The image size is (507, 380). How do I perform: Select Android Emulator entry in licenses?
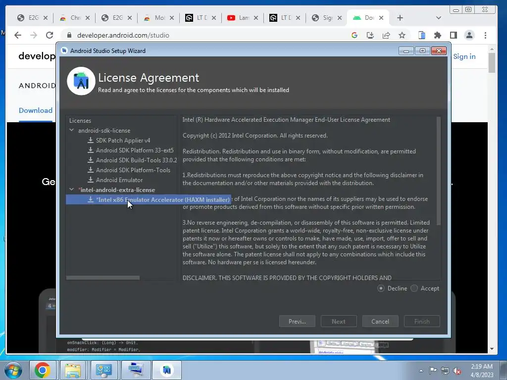click(119, 180)
